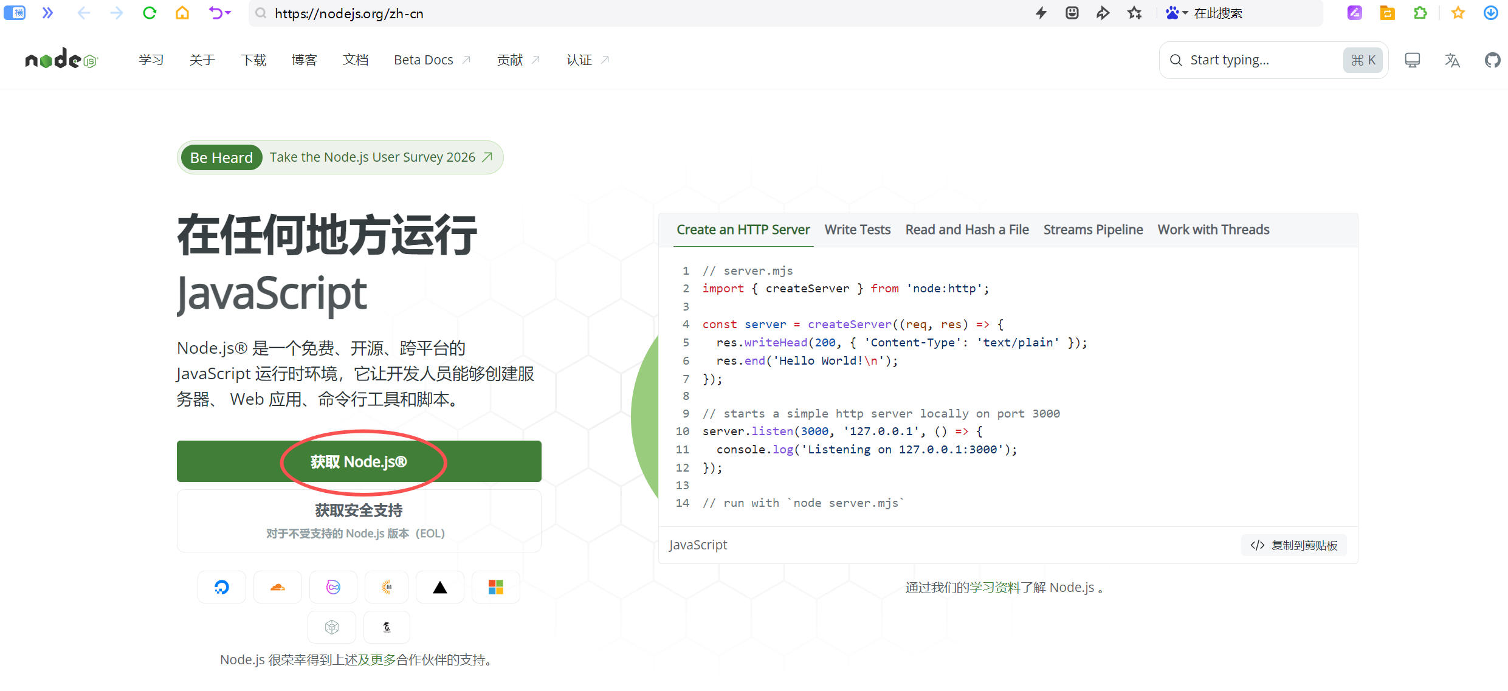
Task: Open the green puzzle extensions icon
Action: click(x=1420, y=13)
